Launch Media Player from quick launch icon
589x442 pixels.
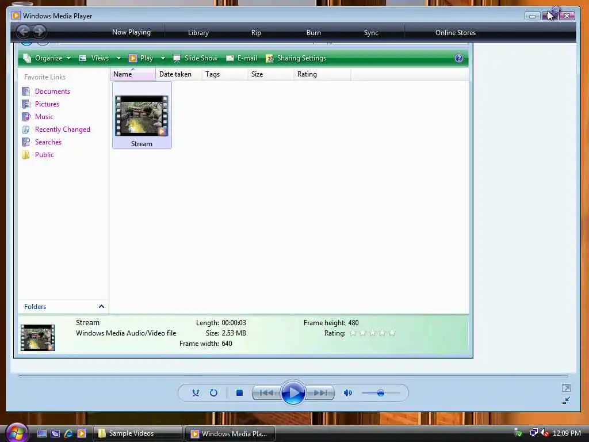[x=82, y=434]
